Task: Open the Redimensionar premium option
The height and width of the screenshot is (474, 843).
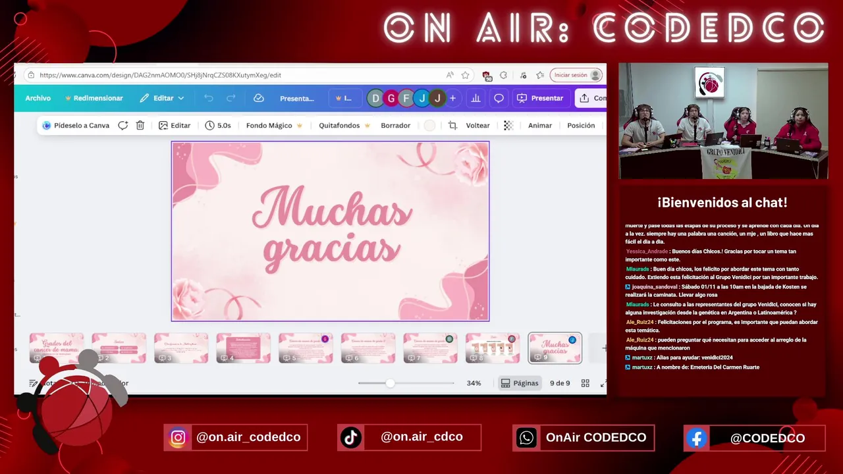Action: pyautogui.click(x=94, y=98)
